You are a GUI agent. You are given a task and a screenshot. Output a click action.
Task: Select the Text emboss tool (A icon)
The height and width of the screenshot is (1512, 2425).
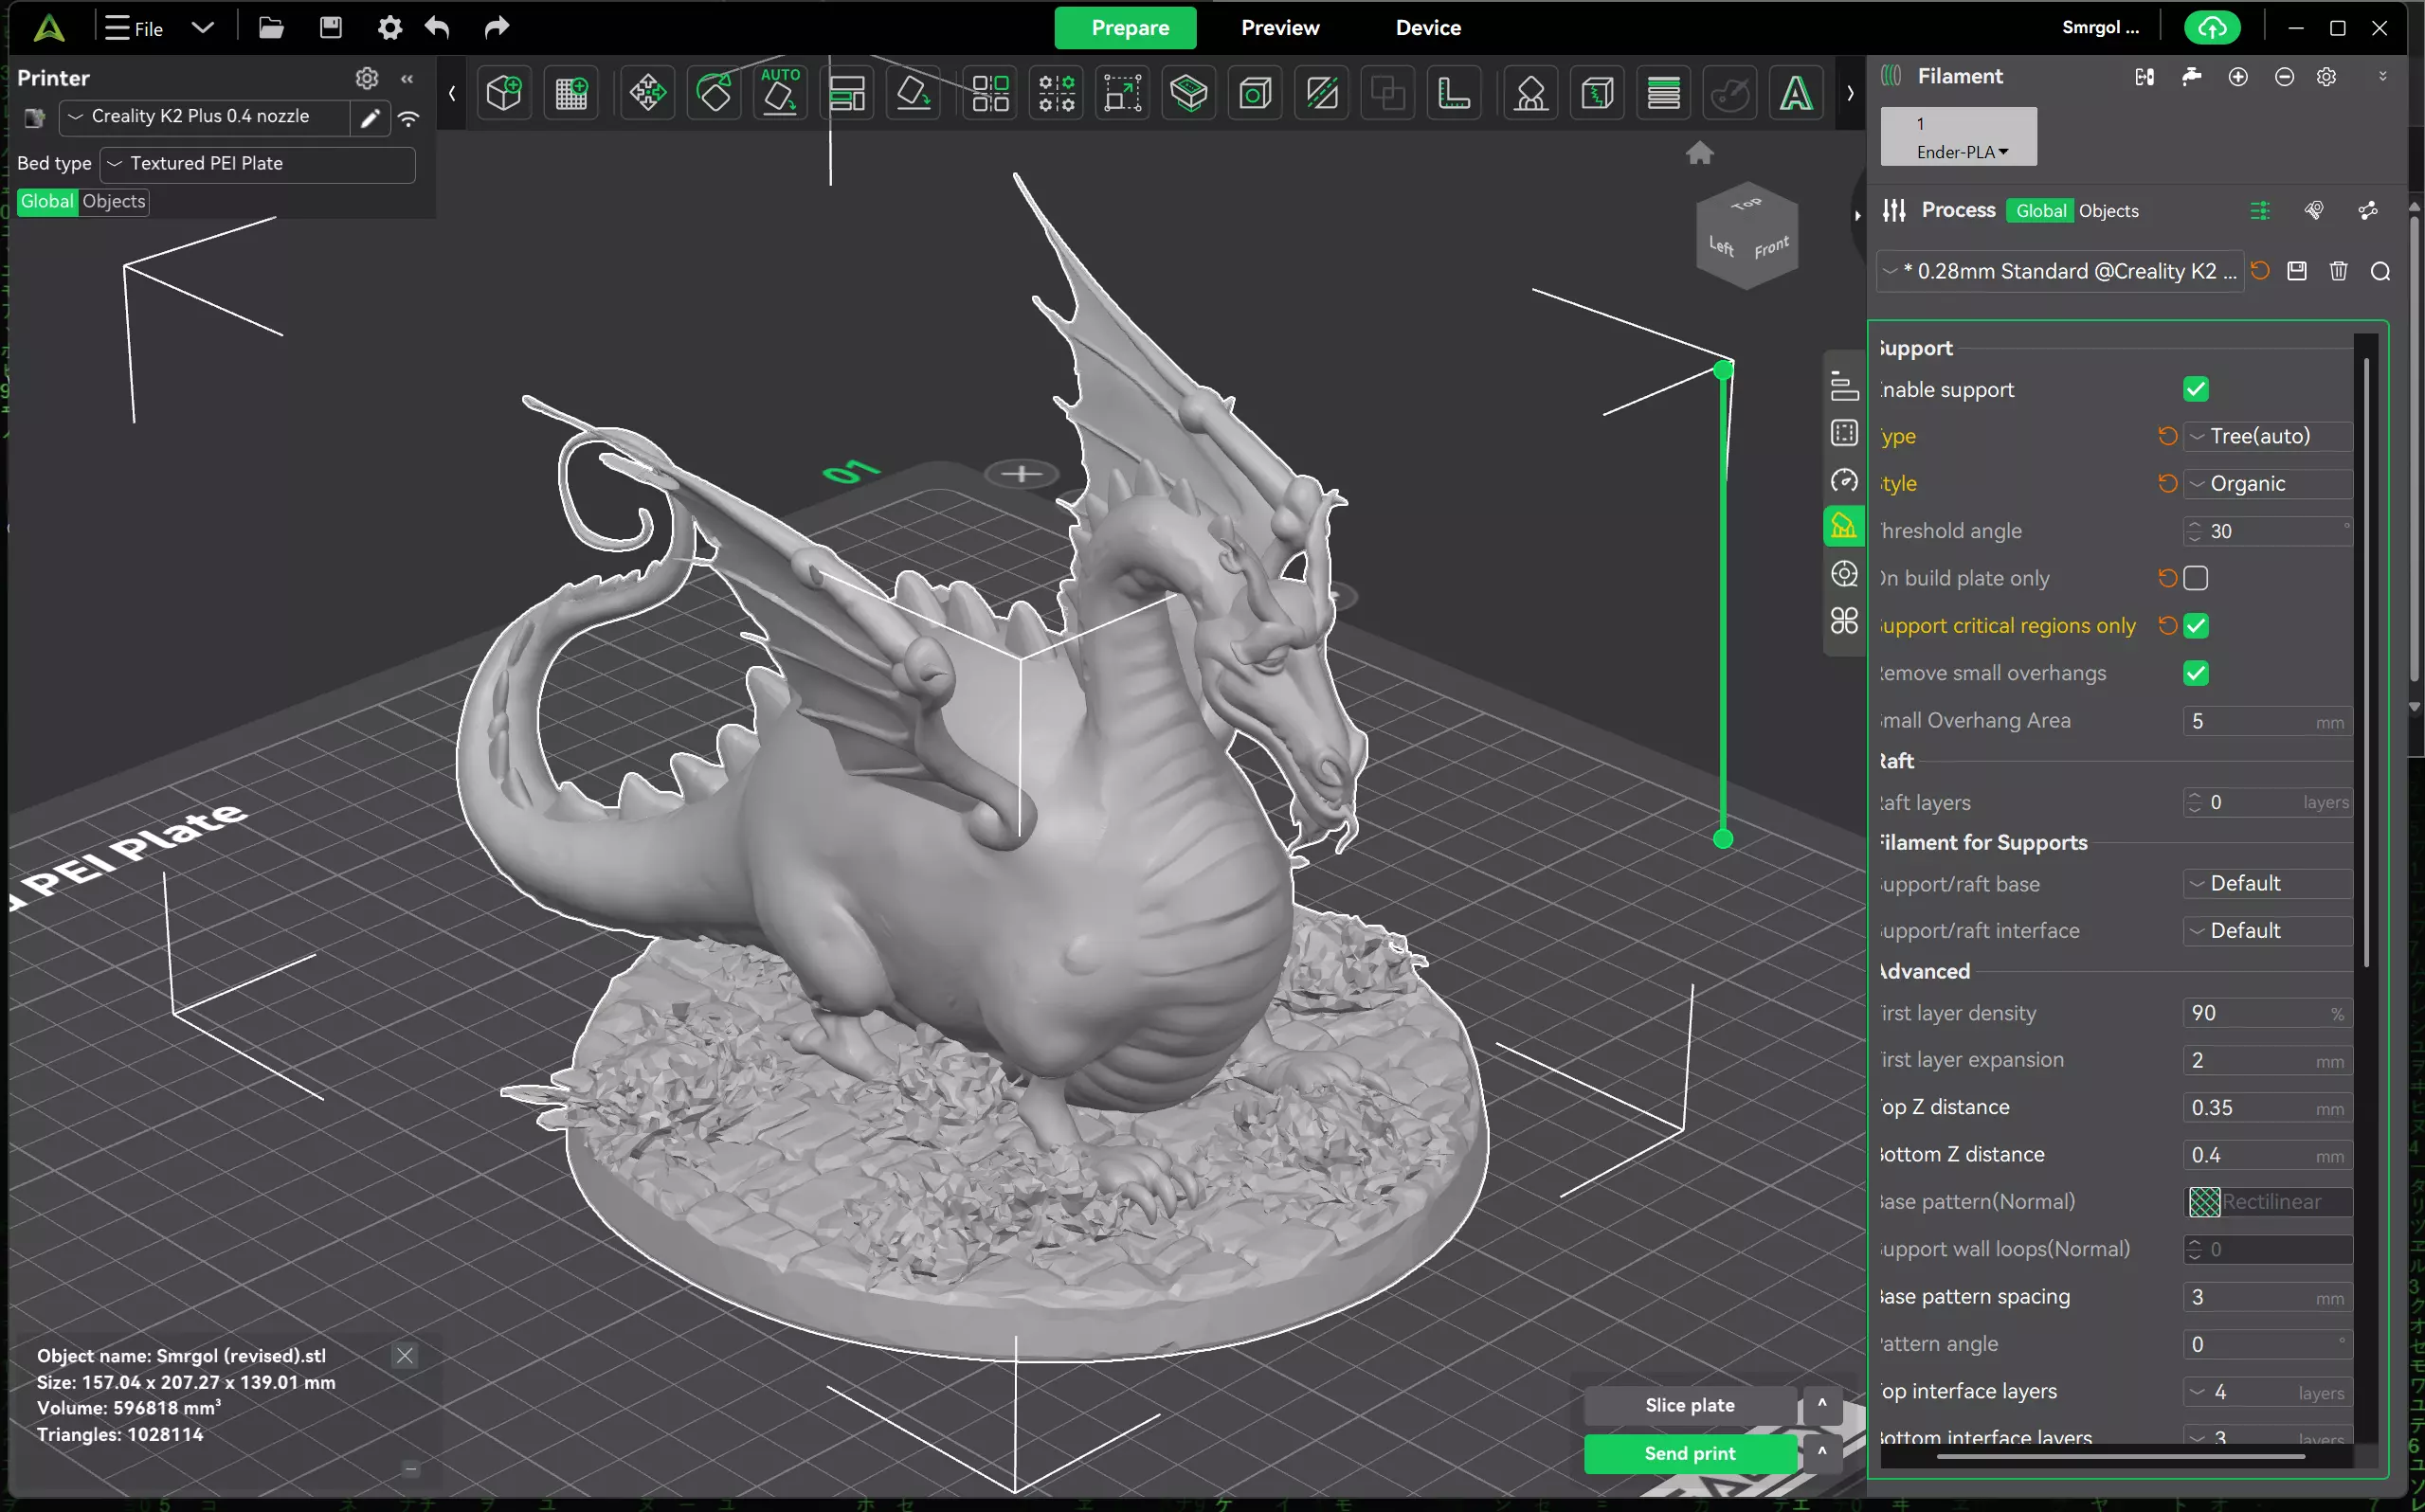[x=1796, y=94]
